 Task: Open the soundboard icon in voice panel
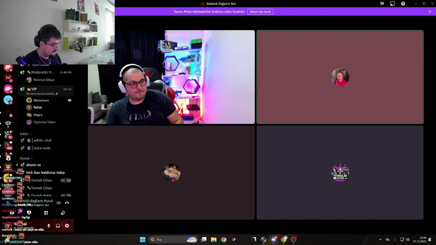click(x=63, y=213)
